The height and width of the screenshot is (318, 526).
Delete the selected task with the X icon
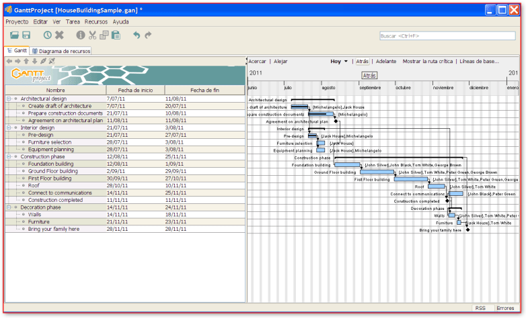click(59, 35)
